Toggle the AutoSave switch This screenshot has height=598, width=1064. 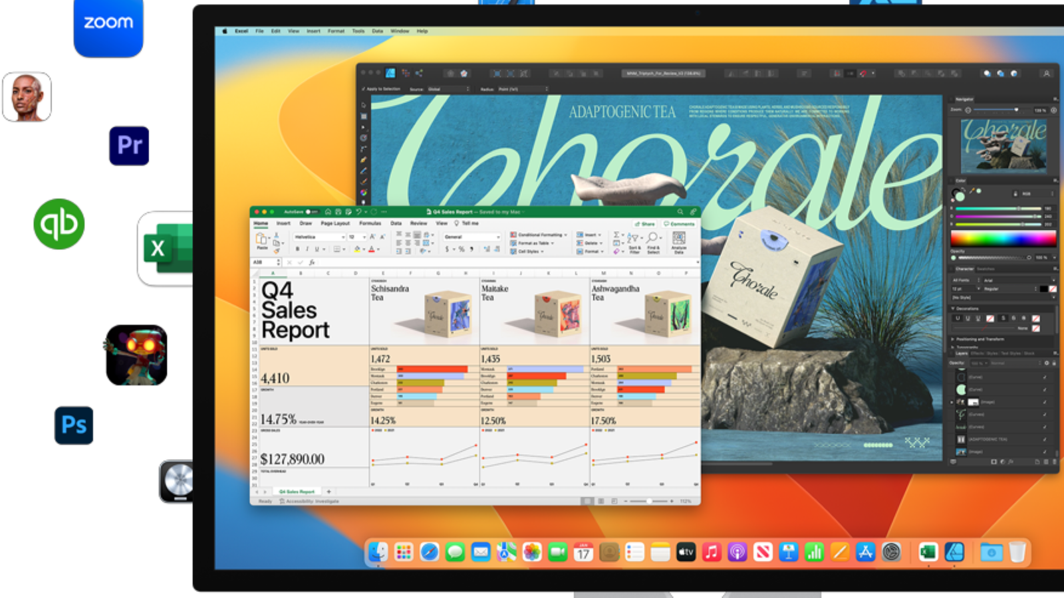pos(311,212)
